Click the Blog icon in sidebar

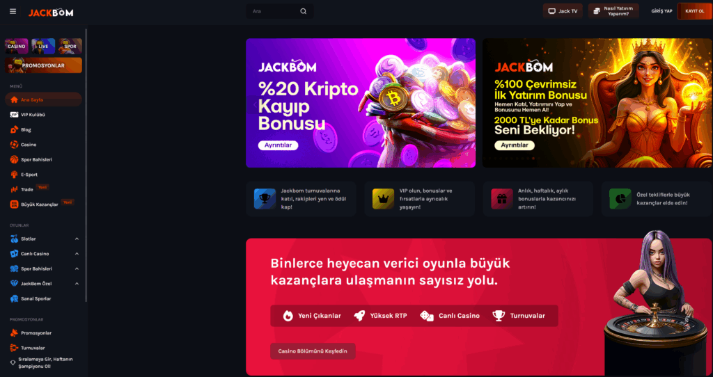[x=14, y=129]
